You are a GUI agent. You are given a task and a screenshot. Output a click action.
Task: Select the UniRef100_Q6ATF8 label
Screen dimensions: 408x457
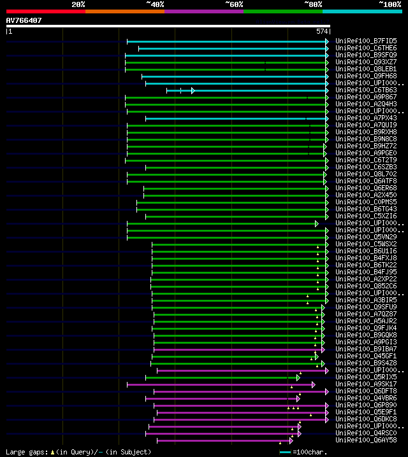(366, 181)
